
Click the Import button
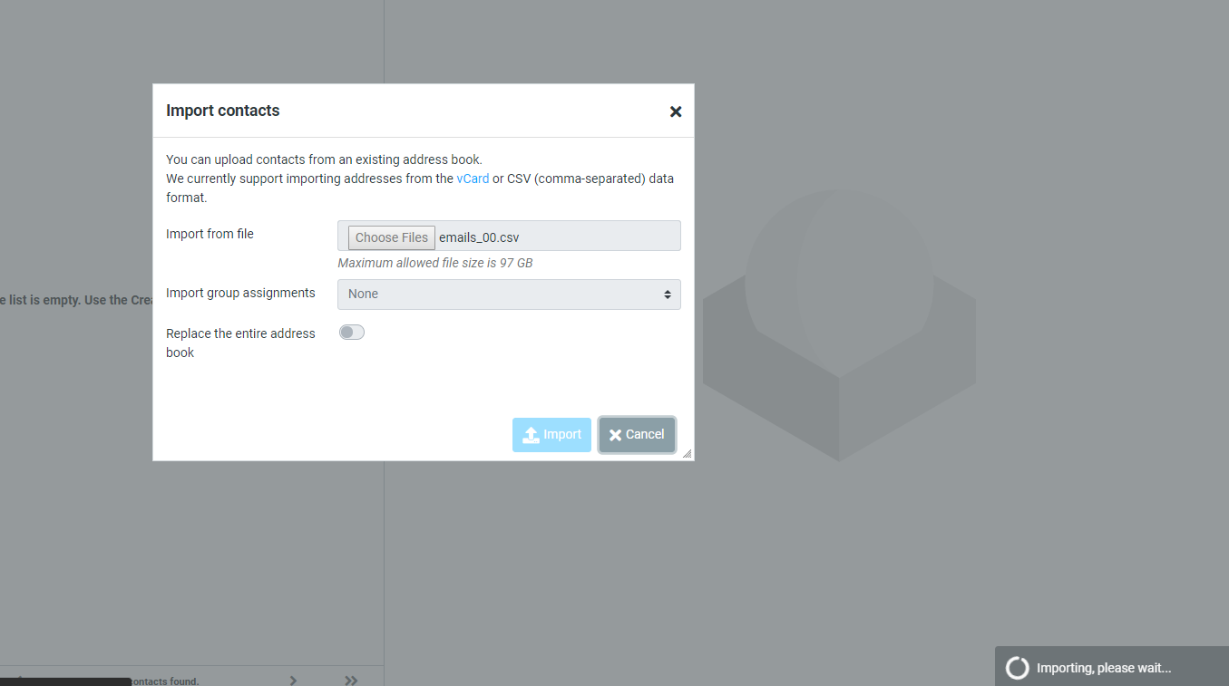pos(551,434)
